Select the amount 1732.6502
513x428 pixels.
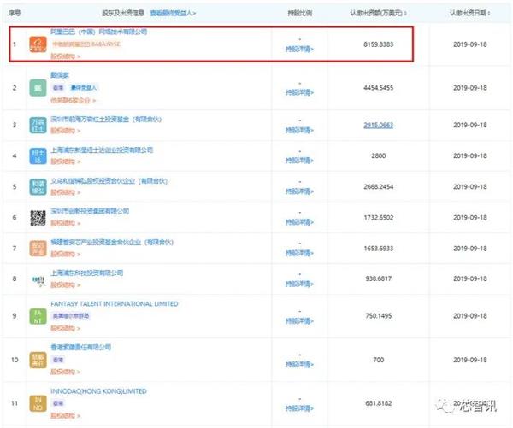tap(378, 218)
